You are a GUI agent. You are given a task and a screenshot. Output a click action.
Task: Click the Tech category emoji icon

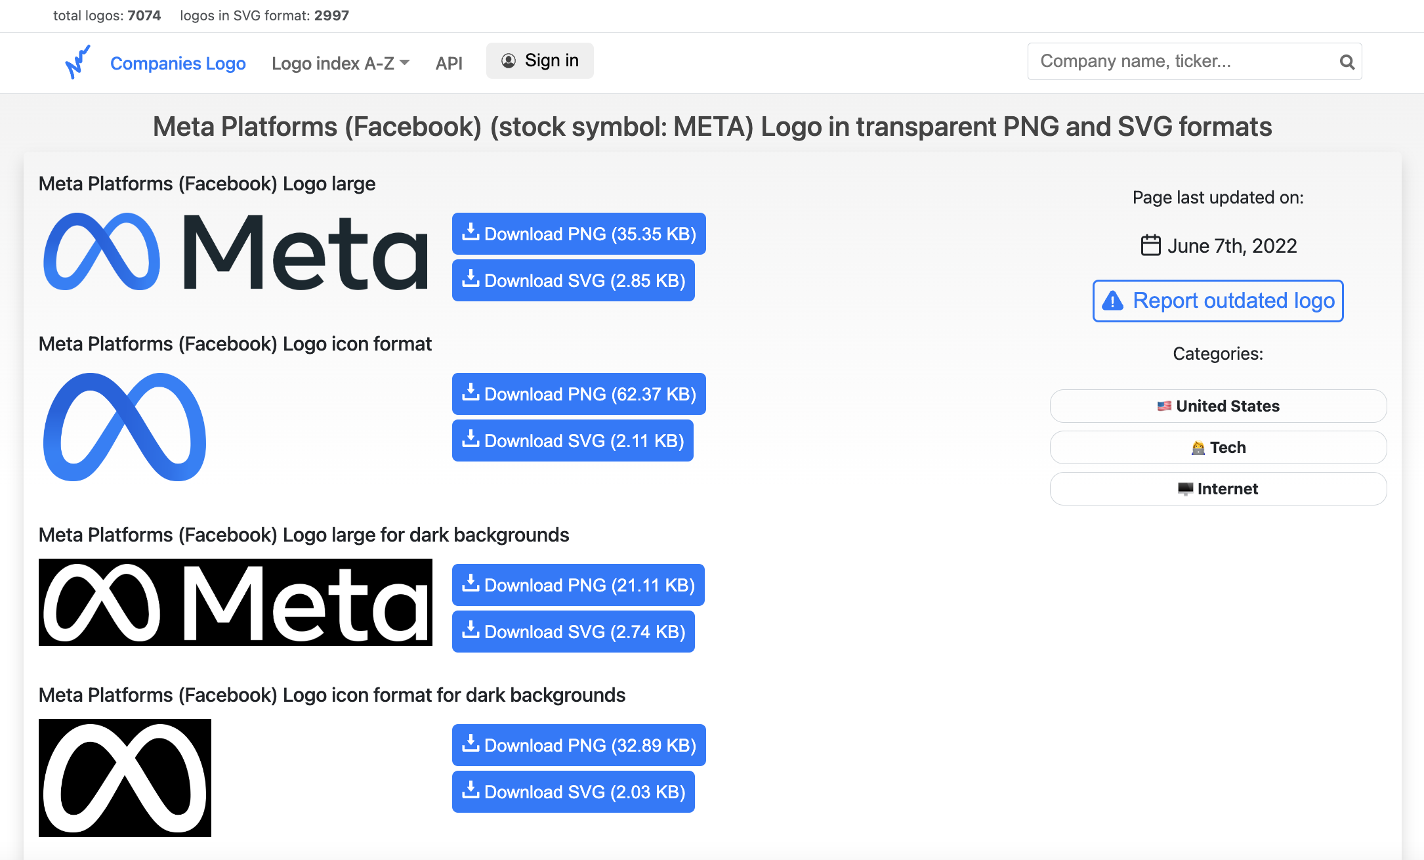[x=1198, y=448]
